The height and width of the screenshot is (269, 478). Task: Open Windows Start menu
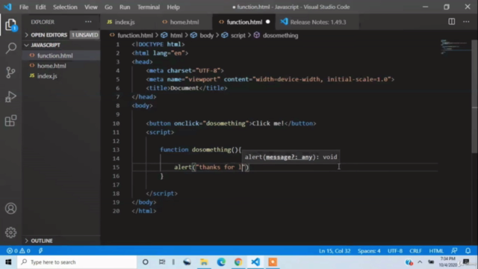(x=8, y=262)
